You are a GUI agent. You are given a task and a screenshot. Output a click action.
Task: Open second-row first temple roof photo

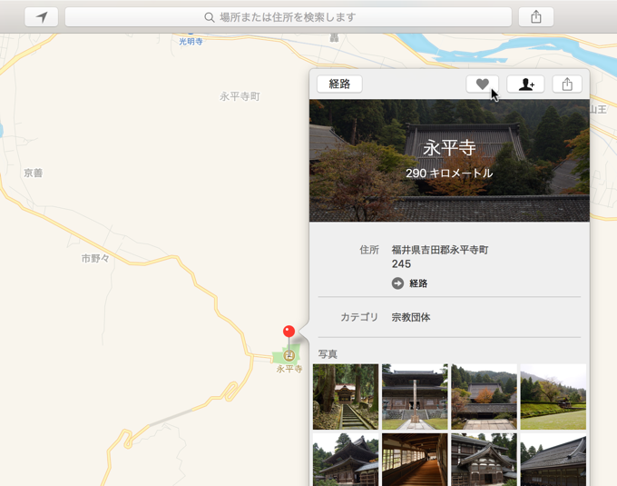[346, 460]
